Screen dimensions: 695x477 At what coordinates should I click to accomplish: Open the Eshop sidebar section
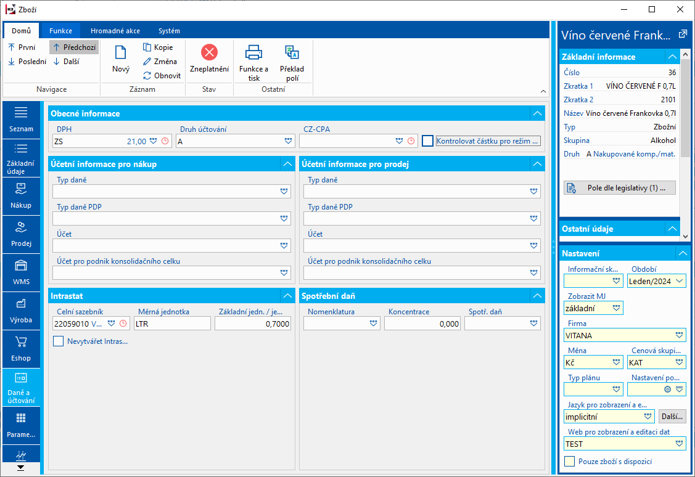coord(21,349)
